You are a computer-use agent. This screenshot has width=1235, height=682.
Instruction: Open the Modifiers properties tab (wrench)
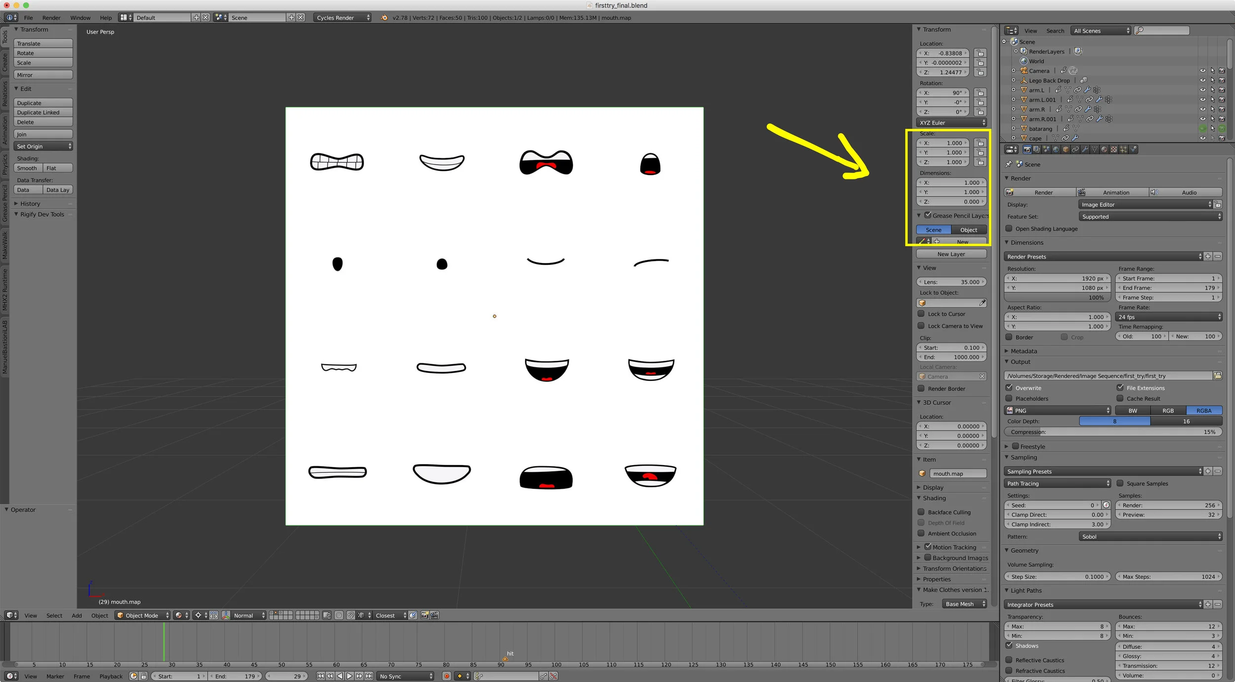(1085, 149)
